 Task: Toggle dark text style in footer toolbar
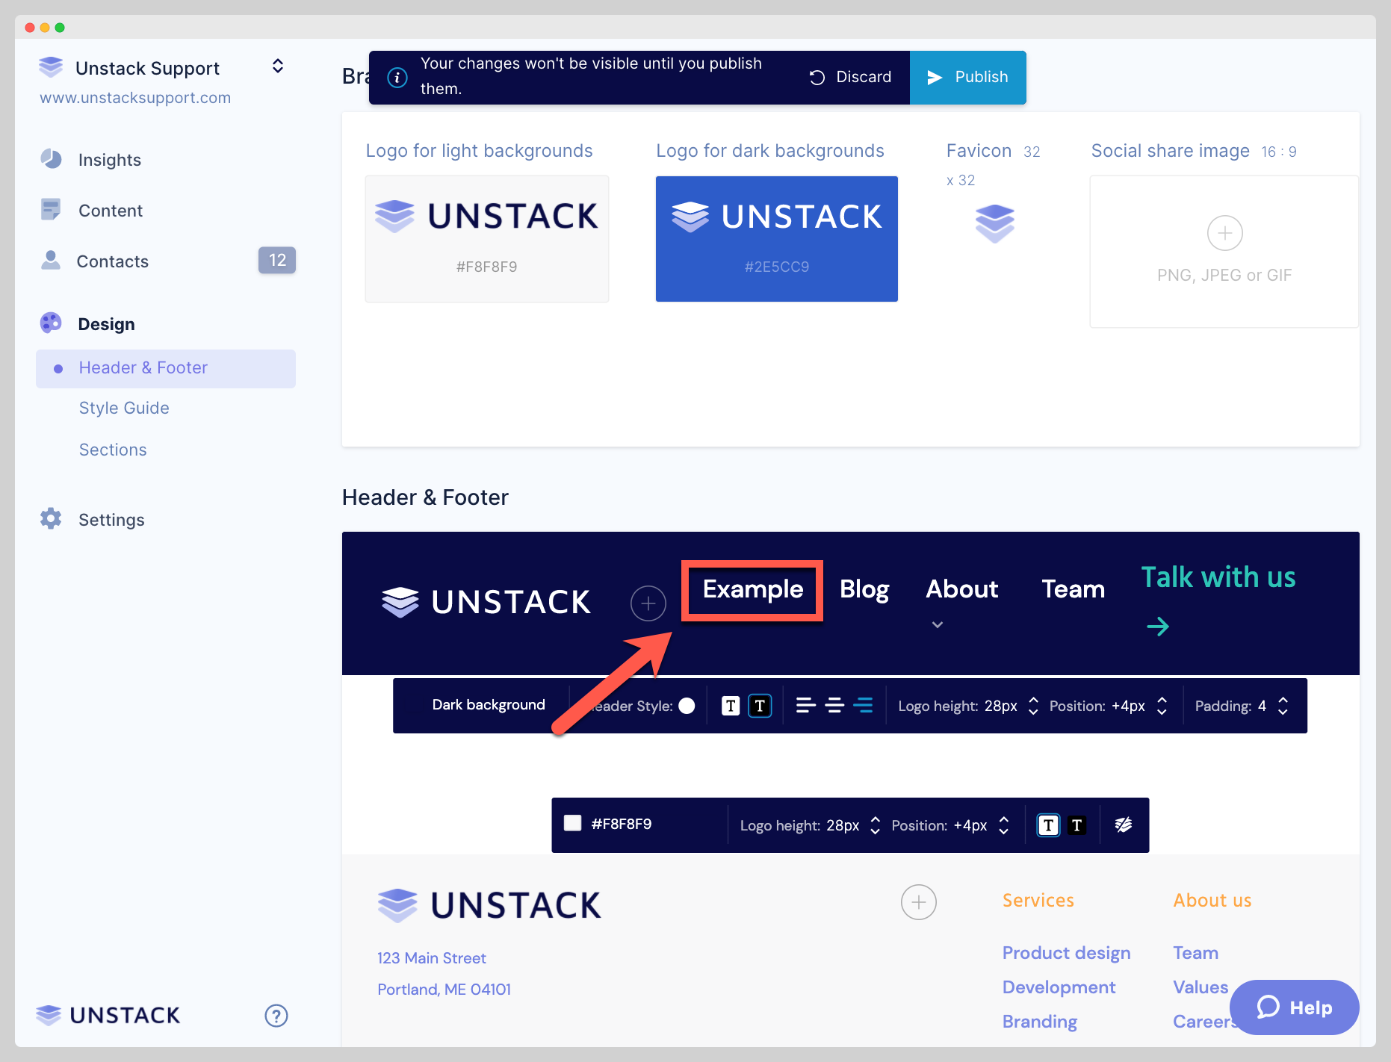(1076, 825)
